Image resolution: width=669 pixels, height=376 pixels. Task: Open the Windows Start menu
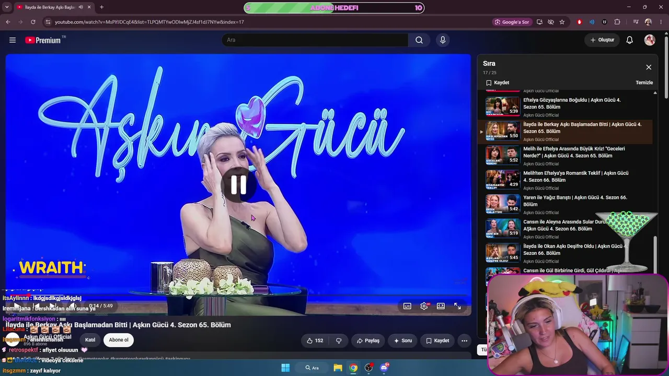coord(285,368)
